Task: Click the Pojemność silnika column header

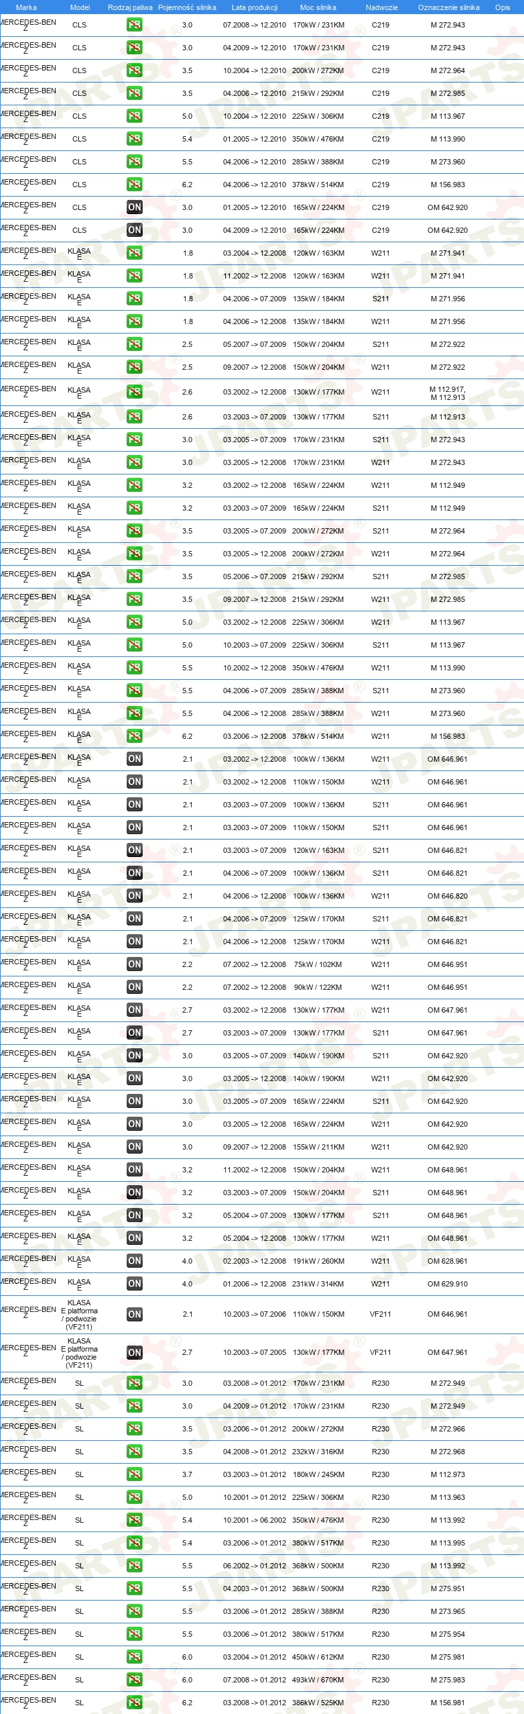Action: pyautogui.click(x=187, y=7)
